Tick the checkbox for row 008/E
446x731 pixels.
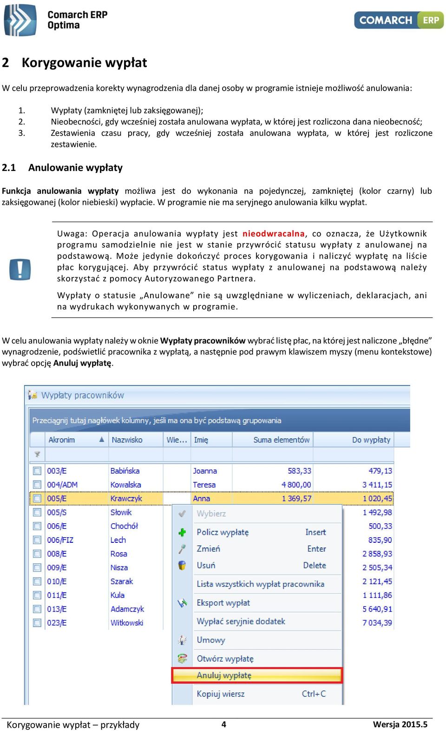pos(37,553)
